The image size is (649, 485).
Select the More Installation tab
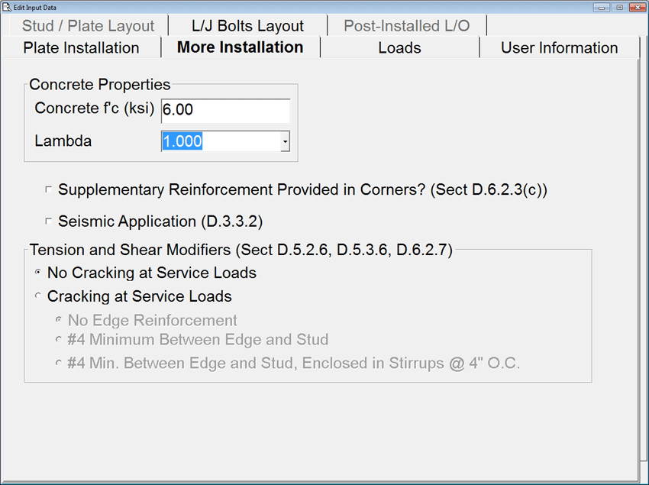[240, 47]
